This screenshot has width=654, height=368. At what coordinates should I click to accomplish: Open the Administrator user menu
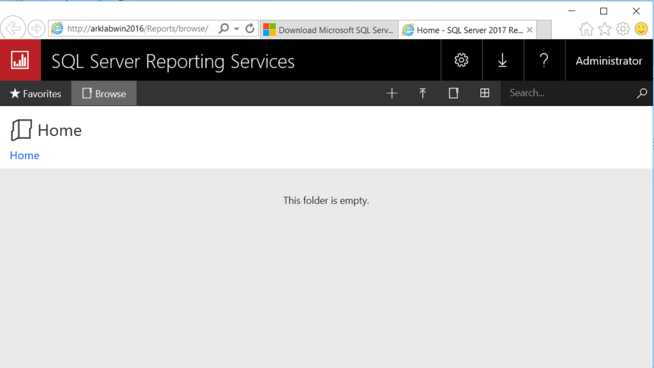(x=609, y=61)
